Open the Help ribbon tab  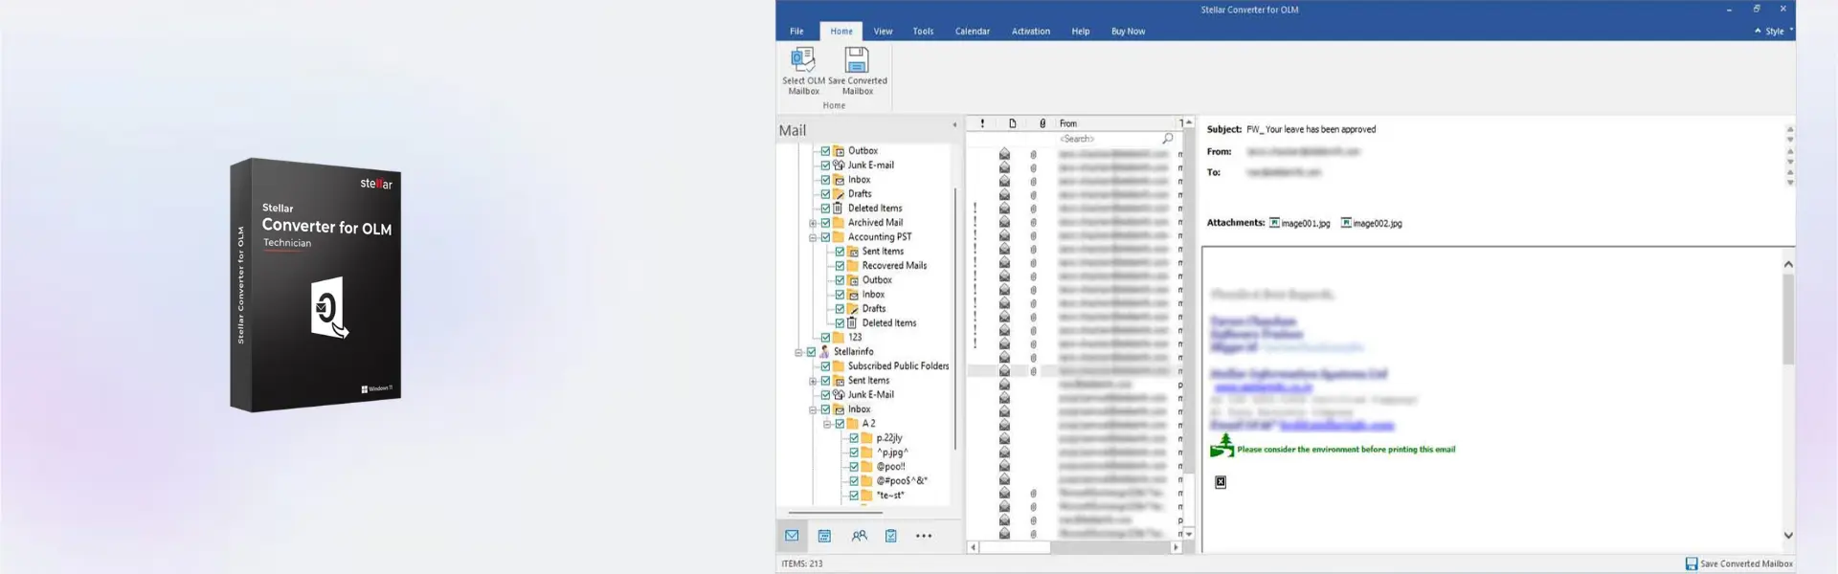(1080, 32)
